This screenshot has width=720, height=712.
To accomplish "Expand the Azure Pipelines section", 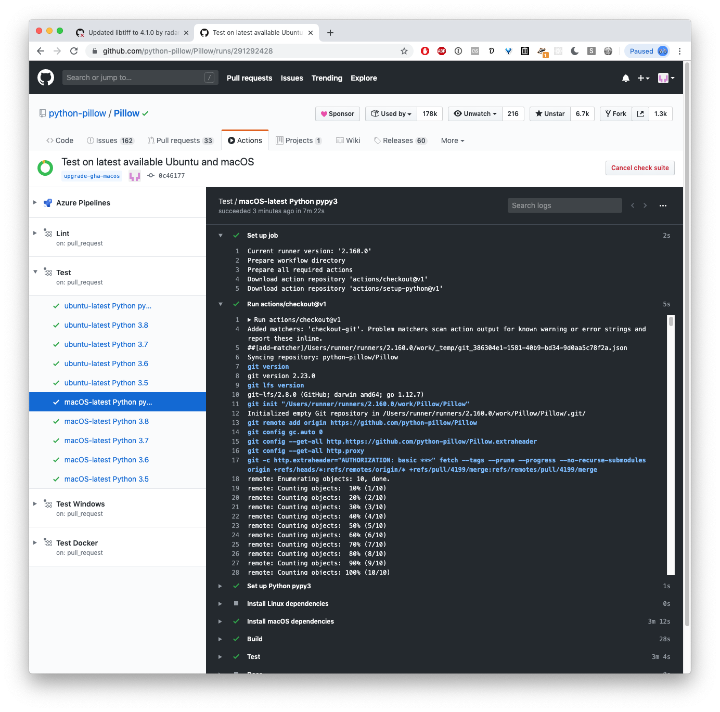I will click(35, 202).
